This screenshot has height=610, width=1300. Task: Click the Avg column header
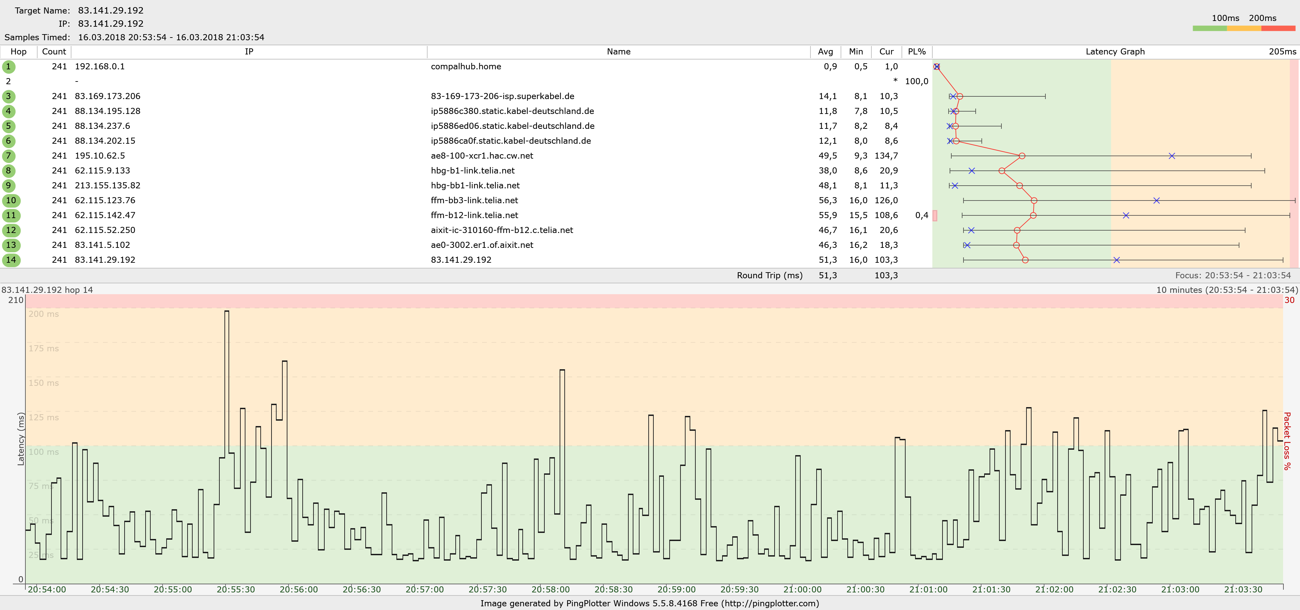826,51
